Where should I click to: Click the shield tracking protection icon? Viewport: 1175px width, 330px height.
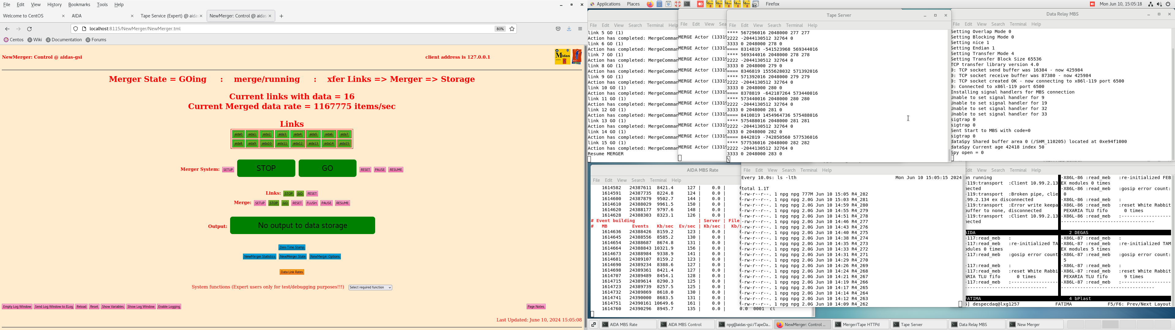[76, 29]
